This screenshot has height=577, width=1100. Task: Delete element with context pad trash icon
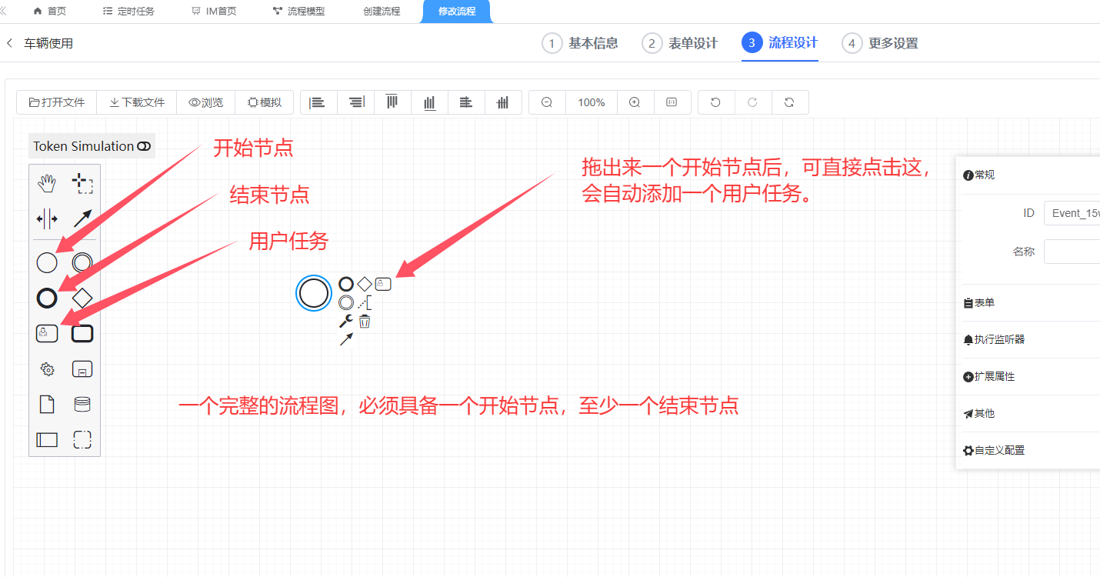click(x=365, y=321)
